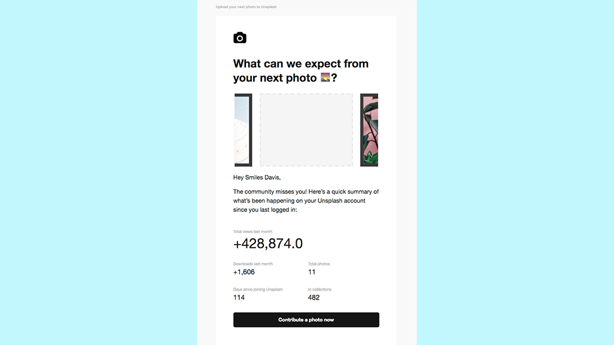Click the right pink plant photo

point(370,129)
